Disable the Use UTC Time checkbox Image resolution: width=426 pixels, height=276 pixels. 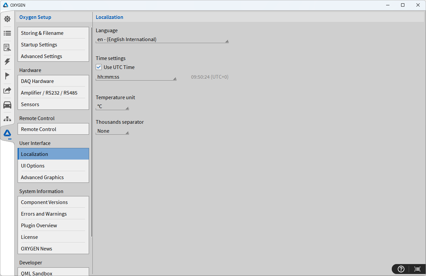[x=99, y=67]
